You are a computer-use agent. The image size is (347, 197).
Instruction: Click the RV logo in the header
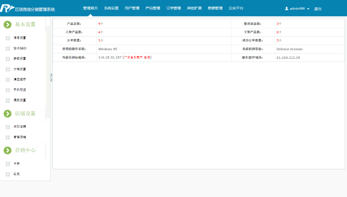(x=7, y=8)
